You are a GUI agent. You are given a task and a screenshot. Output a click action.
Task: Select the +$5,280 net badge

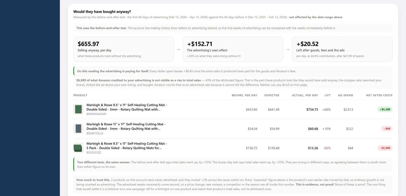[385, 109]
